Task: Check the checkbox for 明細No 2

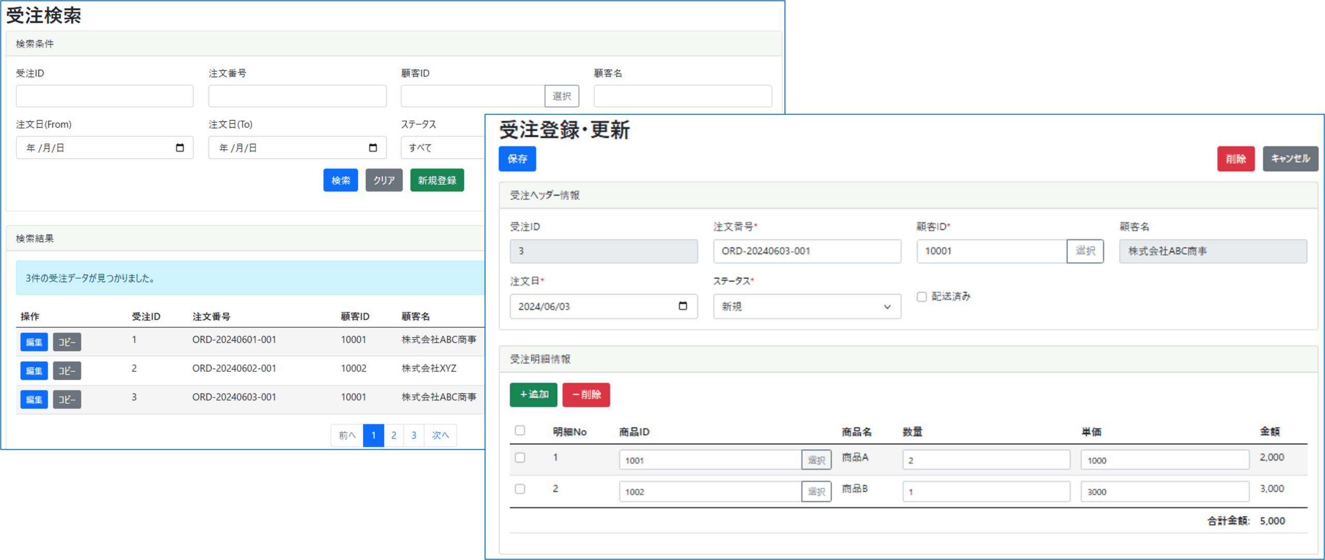Action: [x=520, y=489]
